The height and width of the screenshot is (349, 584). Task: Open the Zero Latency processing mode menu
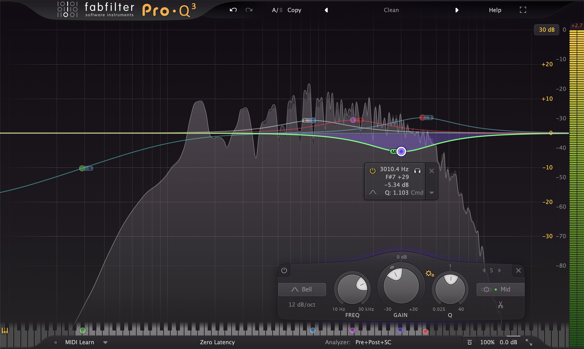[217, 342]
